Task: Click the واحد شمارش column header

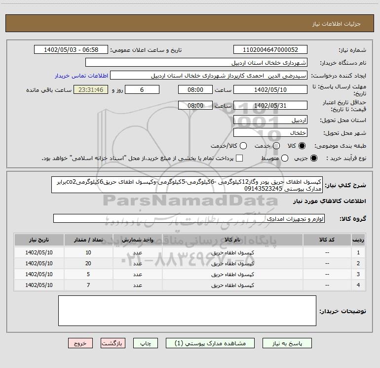Action: tap(137, 240)
